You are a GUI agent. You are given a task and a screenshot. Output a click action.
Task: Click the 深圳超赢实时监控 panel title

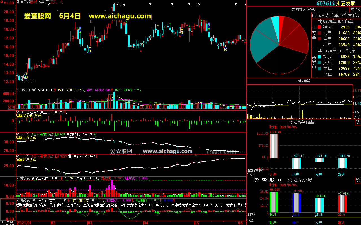coord(301,122)
